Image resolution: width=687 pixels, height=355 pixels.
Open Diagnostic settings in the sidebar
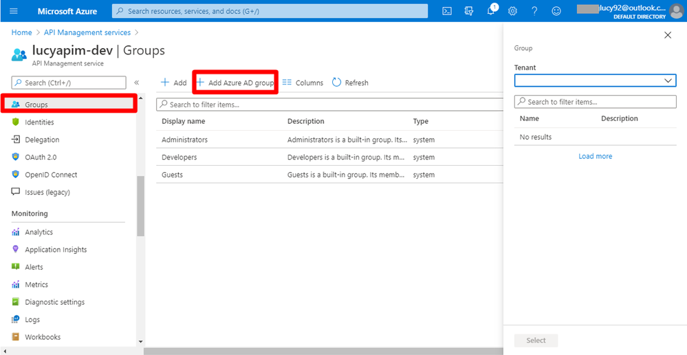(55, 302)
